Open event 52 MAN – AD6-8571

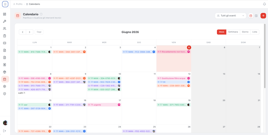click(x=35, y=89)
